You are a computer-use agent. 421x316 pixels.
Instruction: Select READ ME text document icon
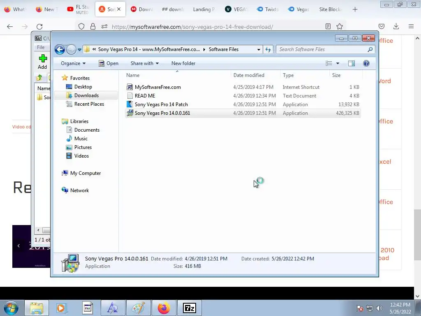tap(130, 95)
